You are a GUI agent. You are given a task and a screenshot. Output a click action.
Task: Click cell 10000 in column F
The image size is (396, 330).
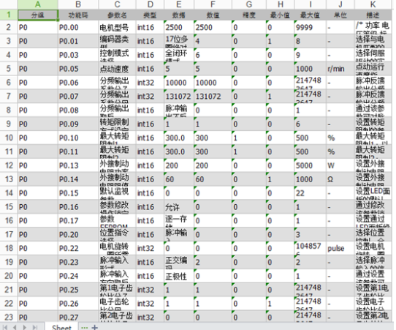tap(213, 83)
